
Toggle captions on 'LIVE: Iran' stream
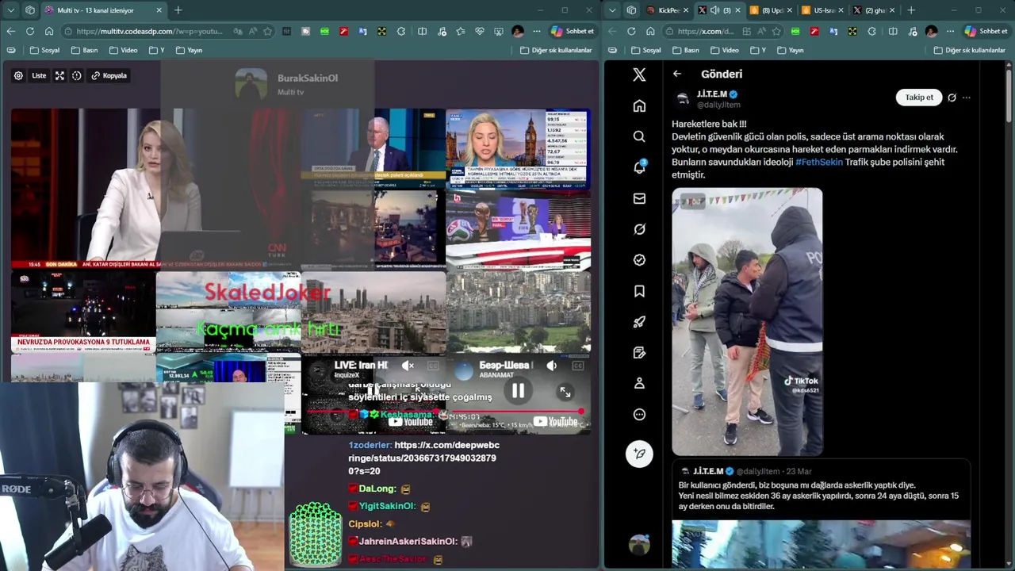coord(433,366)
